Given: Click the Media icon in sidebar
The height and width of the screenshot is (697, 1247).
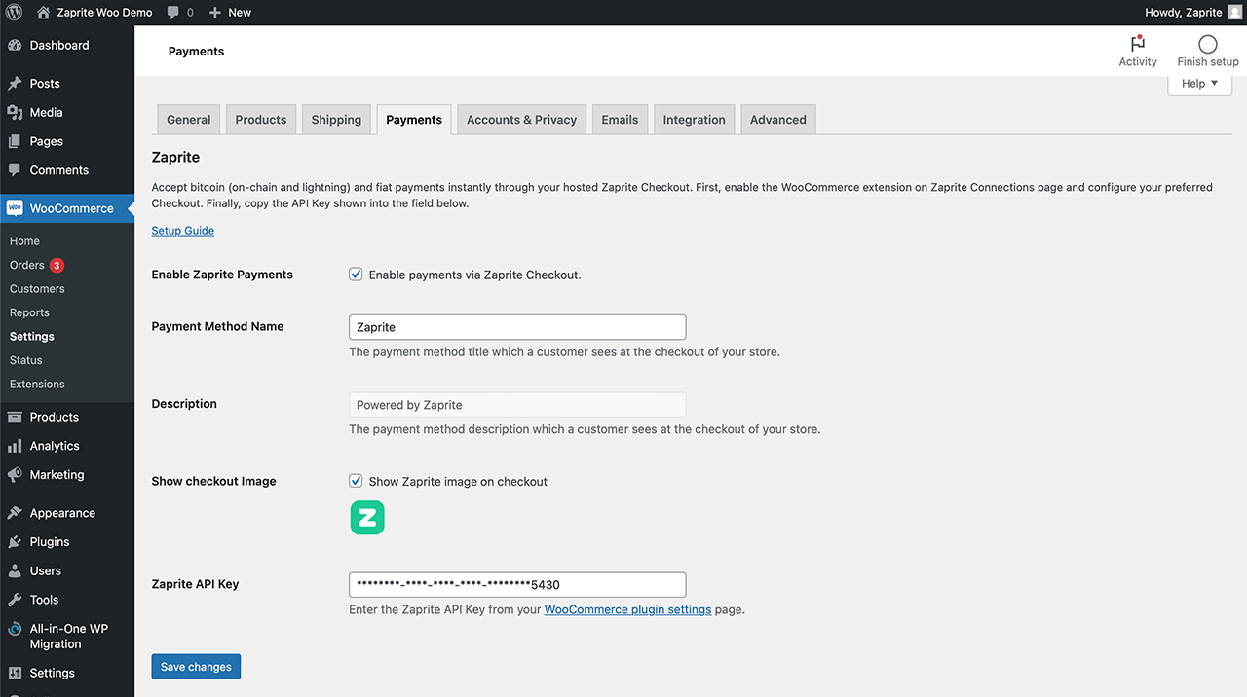Looking at the screenshot, I should [x=15, y=113].
